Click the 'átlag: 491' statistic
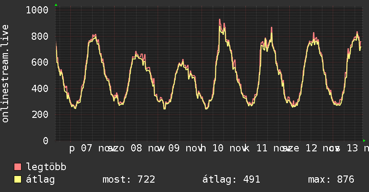 (x=231, y=179)
